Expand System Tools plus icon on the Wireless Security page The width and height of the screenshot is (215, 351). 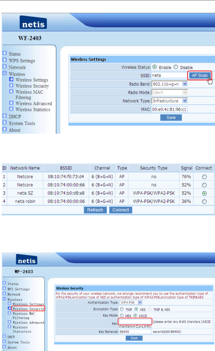pos(4,342)
